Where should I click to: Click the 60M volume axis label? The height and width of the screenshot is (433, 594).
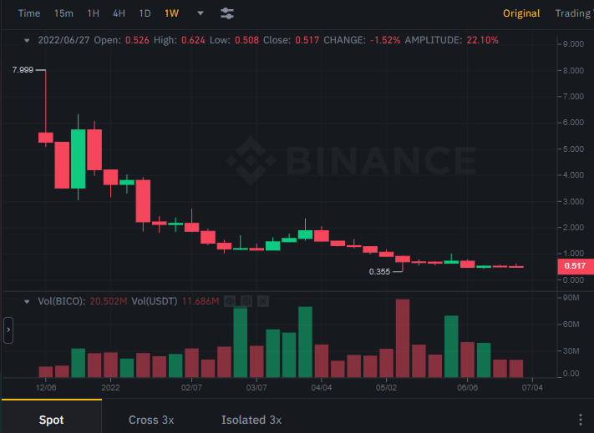(571, 324)
